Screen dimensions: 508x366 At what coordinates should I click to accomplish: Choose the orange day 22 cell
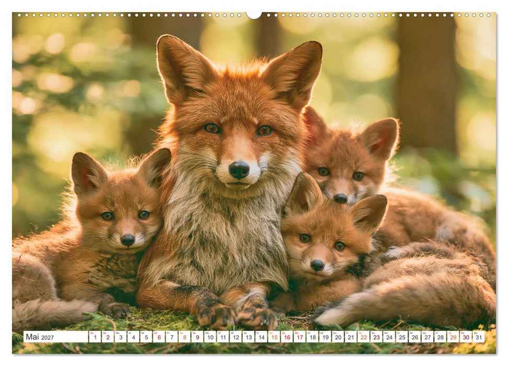[x=364, y=337]
